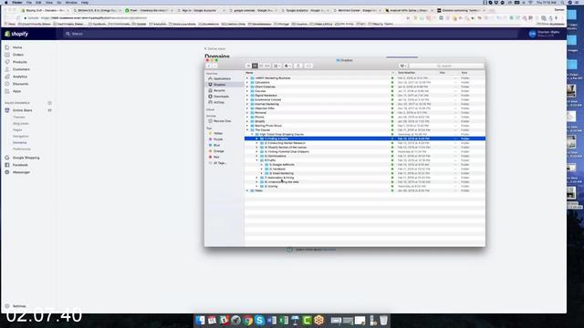The image size is (584, 328).
Task: Switch Finder to column view
Action: tap(261, 66)
